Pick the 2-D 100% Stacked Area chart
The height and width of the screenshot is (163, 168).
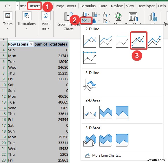pyautogui.click(x=122, y=113)
